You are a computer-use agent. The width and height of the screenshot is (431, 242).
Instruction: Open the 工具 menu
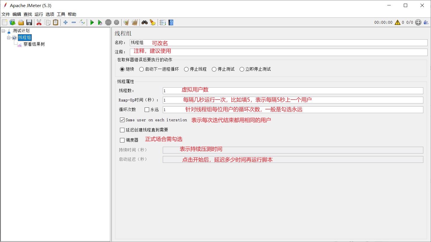61,14
